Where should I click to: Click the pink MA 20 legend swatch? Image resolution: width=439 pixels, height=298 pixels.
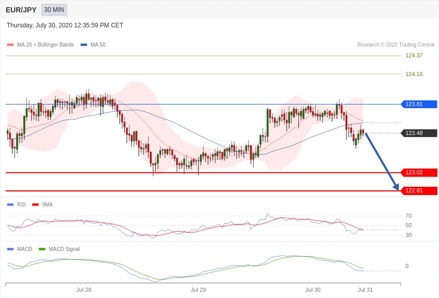tap(10, 44)
